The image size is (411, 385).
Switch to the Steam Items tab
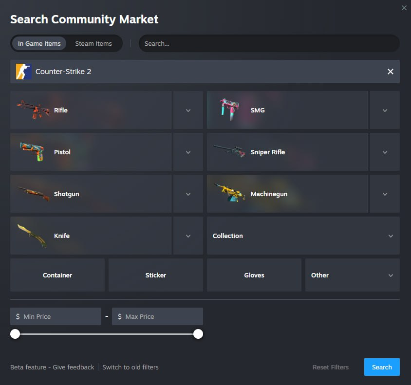click(x=93, y=43)
